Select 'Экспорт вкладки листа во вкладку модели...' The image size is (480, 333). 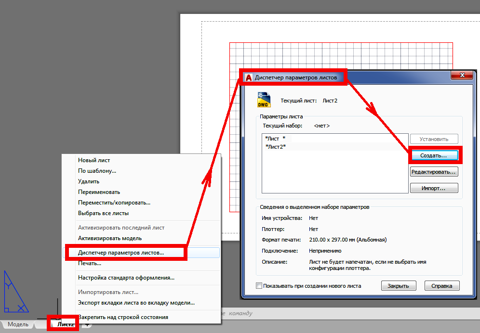click(x=136, y=303)
